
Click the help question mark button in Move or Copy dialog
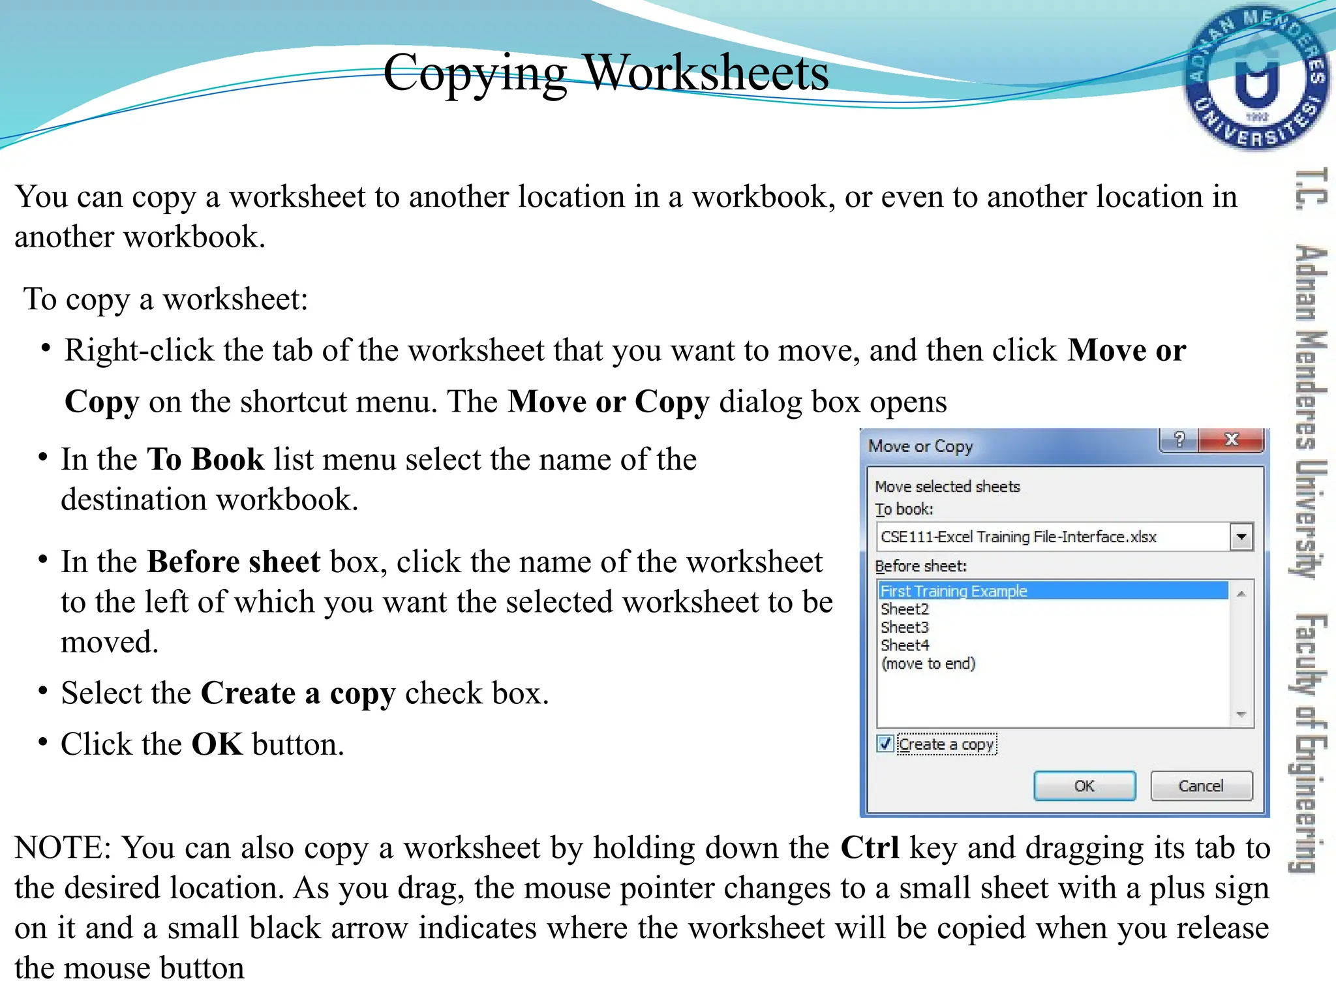[1179, 440]
